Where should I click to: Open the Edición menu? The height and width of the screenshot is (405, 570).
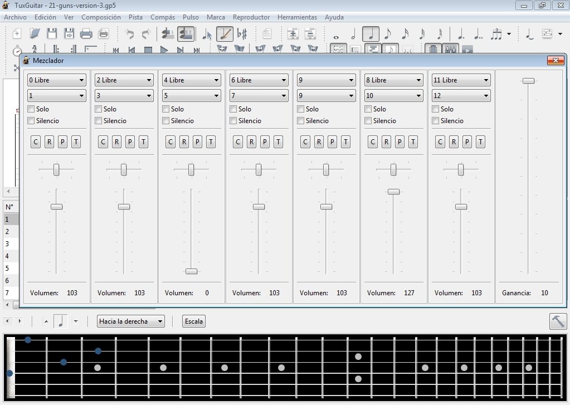[46, 17]
